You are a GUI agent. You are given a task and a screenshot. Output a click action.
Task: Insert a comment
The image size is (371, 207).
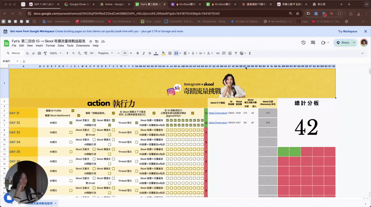(x=224, y=54)
